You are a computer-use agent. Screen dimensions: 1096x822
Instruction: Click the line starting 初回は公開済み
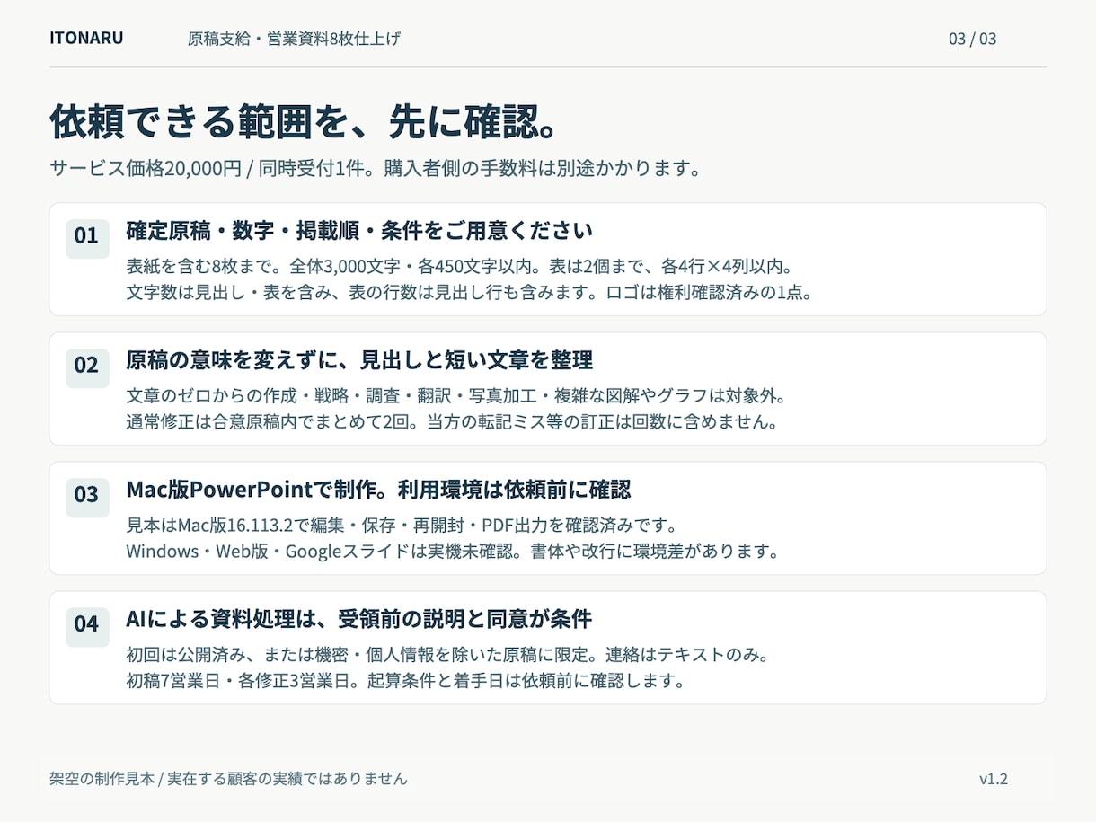(x=446, y=655)
